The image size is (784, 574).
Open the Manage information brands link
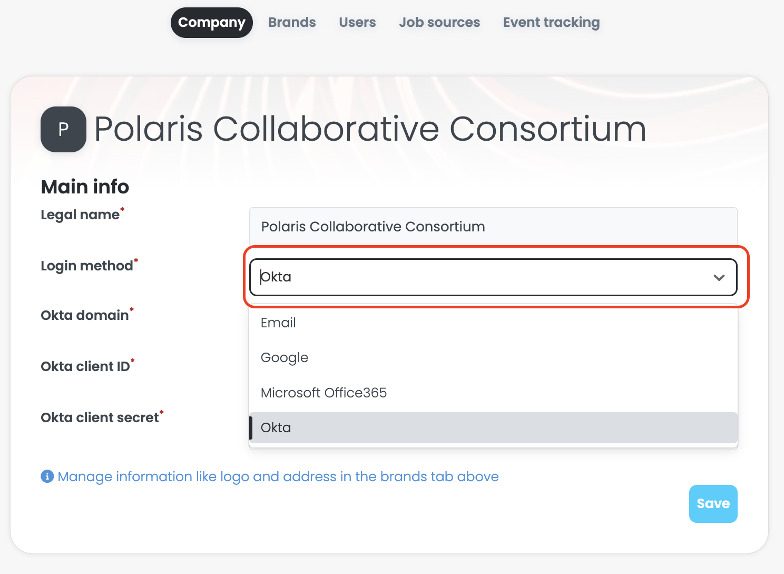pyautogui.click(x=278, y=476)
